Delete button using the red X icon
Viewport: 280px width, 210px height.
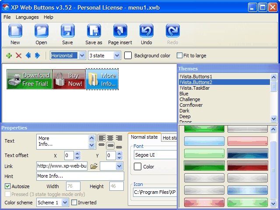tap(18, 56)
